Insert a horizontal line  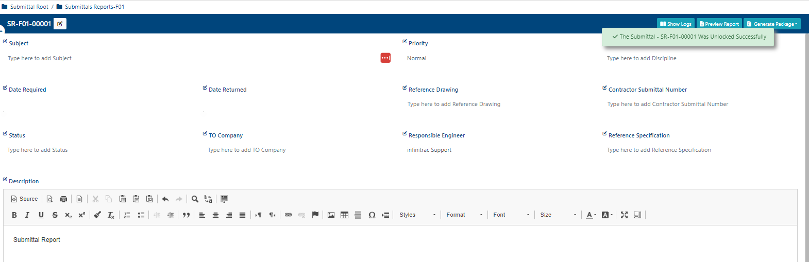[358, 215]
